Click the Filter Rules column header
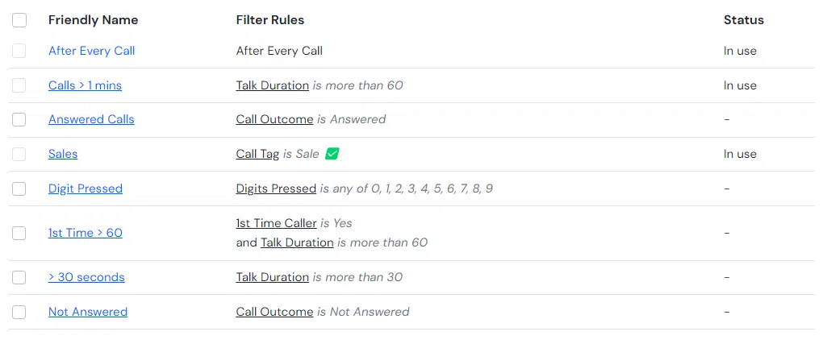The width and height of the screenshot is (823, 348). click(x=270, y=20)
